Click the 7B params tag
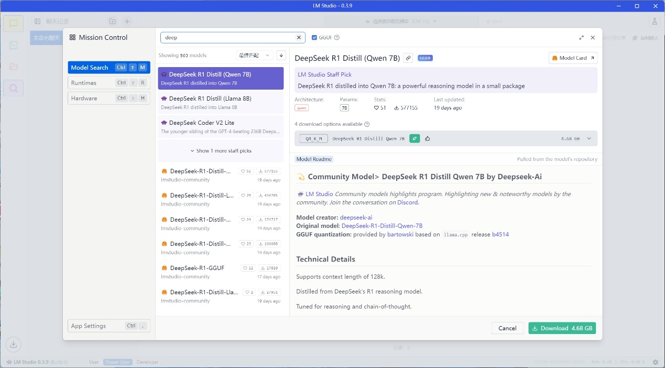The width and height of the screenshot is (665, 368). [x=344, y=107]
